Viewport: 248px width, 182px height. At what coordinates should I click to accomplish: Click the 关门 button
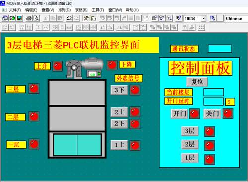click(212, 114)
